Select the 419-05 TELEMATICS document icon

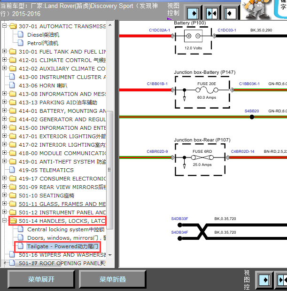coord(12,170)
